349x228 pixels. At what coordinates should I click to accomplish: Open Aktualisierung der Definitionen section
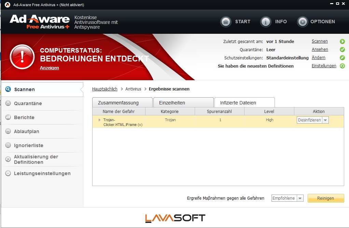pyautogui.click(x=42, y=159)
